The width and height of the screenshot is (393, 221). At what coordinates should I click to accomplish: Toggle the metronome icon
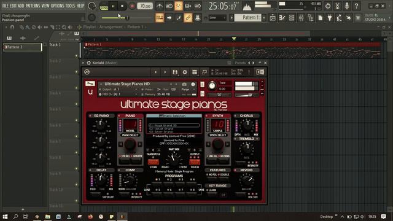coord(160,6)
